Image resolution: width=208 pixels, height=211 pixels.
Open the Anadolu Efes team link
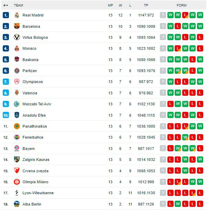[34, 115]
